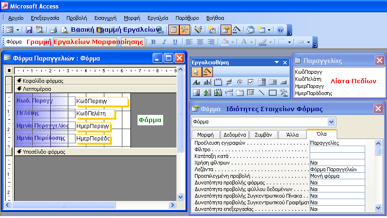Apply the line color pen button
Screen dimensions: 387x218
coord(263,42)
